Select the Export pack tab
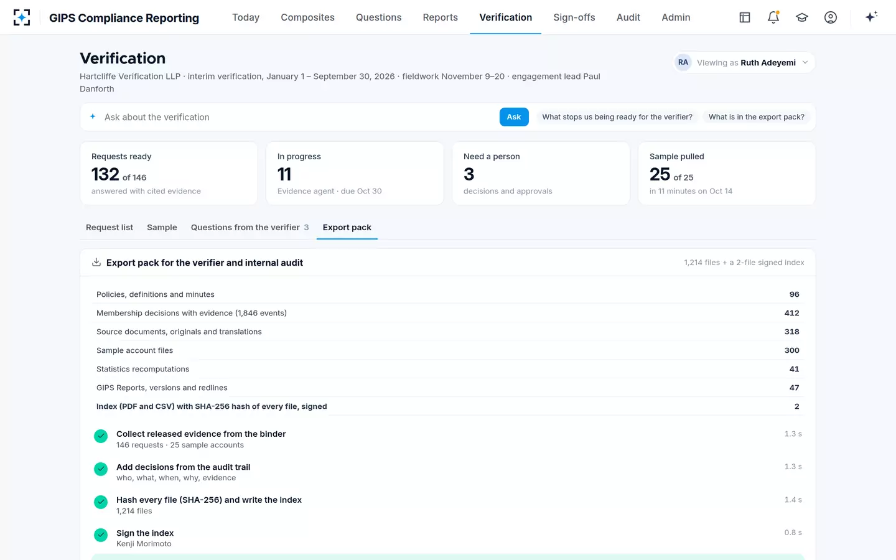 [x=347, y=227]
